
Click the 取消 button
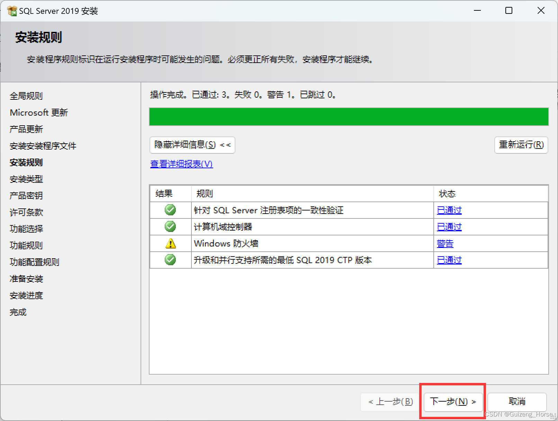[x=517, y=402]
